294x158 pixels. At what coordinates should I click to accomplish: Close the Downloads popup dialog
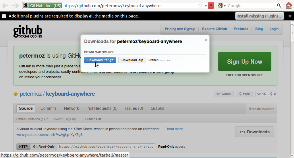tap(206, 40)
